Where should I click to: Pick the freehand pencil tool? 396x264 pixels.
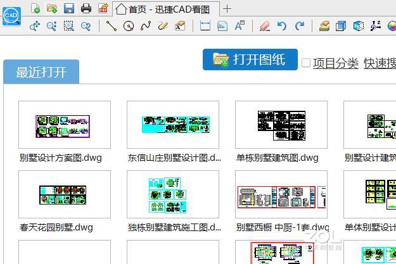point(163,26)
